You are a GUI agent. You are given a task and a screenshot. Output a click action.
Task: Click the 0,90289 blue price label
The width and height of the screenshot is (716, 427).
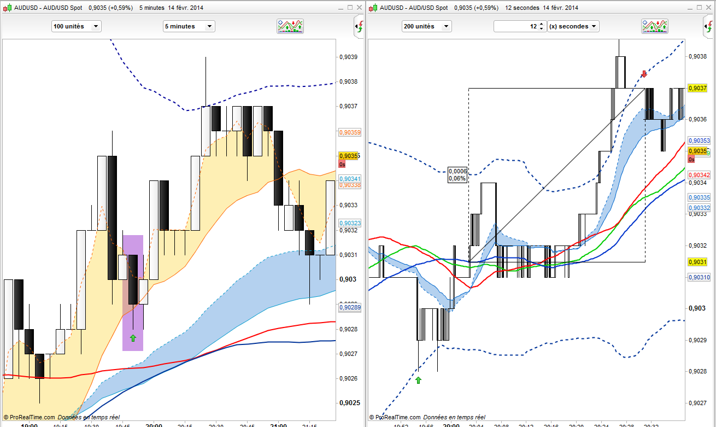[350, 308]
